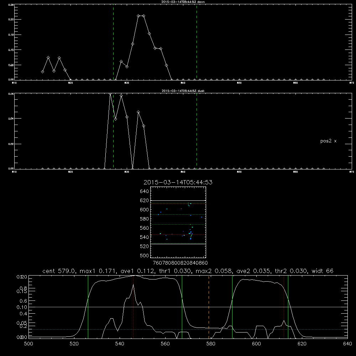Click the "pos2 x" label in the dusk plot

click(328, 141)
